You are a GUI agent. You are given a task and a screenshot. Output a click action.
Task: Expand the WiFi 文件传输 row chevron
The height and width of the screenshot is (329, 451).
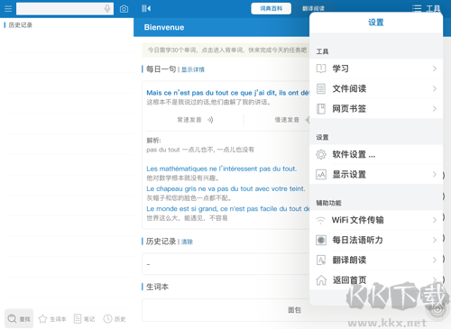(435, 220)
